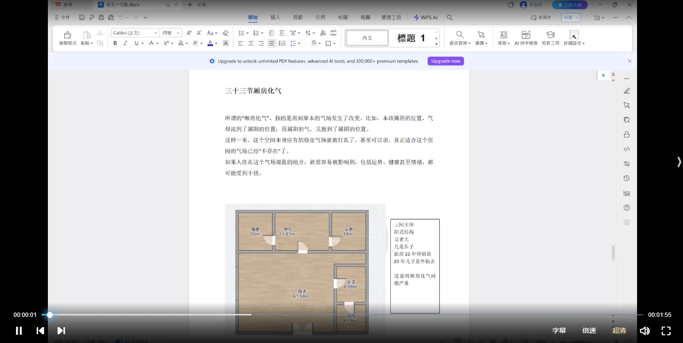Click the annotation pen icon in right sidebar
Image resolution: width=683 pixels, height=343 pixels.
tap(626, 90)
